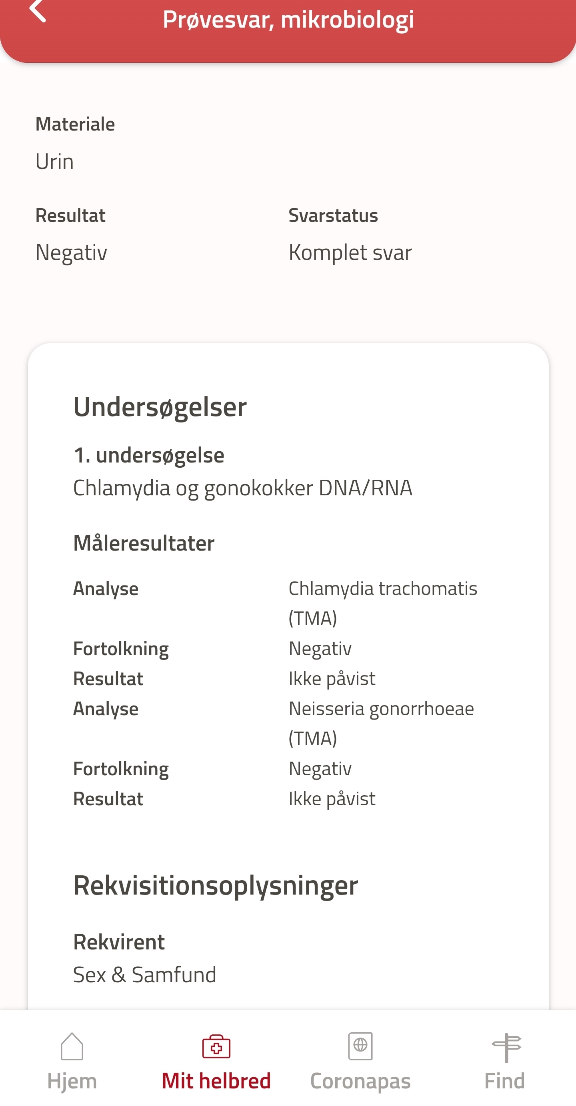
Task: Switch to the Hjem tab label
Action: pos(72,1081)
